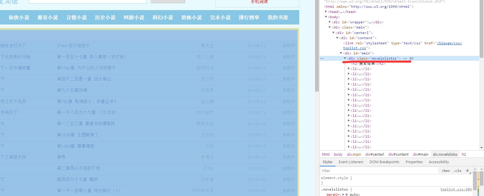Expand the margin shorthand property triangle

tap(343, 195)
